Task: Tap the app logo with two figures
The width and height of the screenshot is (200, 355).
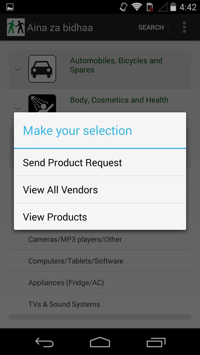Action: (16, 27)
